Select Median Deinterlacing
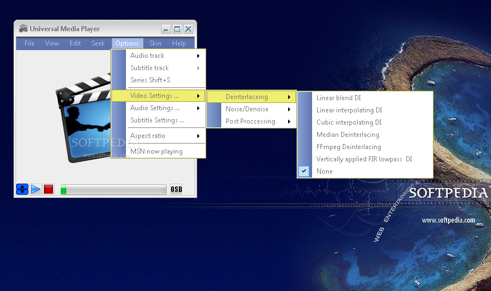Image resolution: width=491 pixels, height=291 pixels. point(365,135)
